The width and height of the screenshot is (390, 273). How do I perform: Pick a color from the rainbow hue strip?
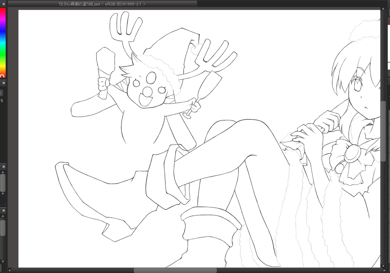tap(3, 42)
